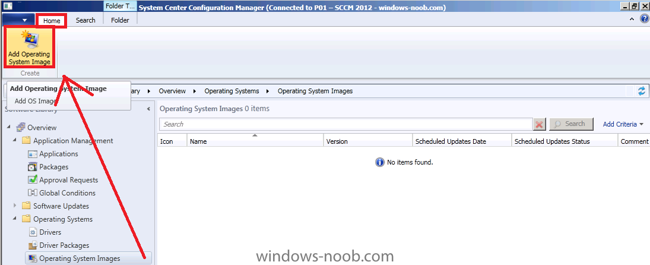The height and width of the screenshot is (265, 650).
Task: Select the Global Conditions tree label
Action: pyautogui.click(x=67, y=193)
